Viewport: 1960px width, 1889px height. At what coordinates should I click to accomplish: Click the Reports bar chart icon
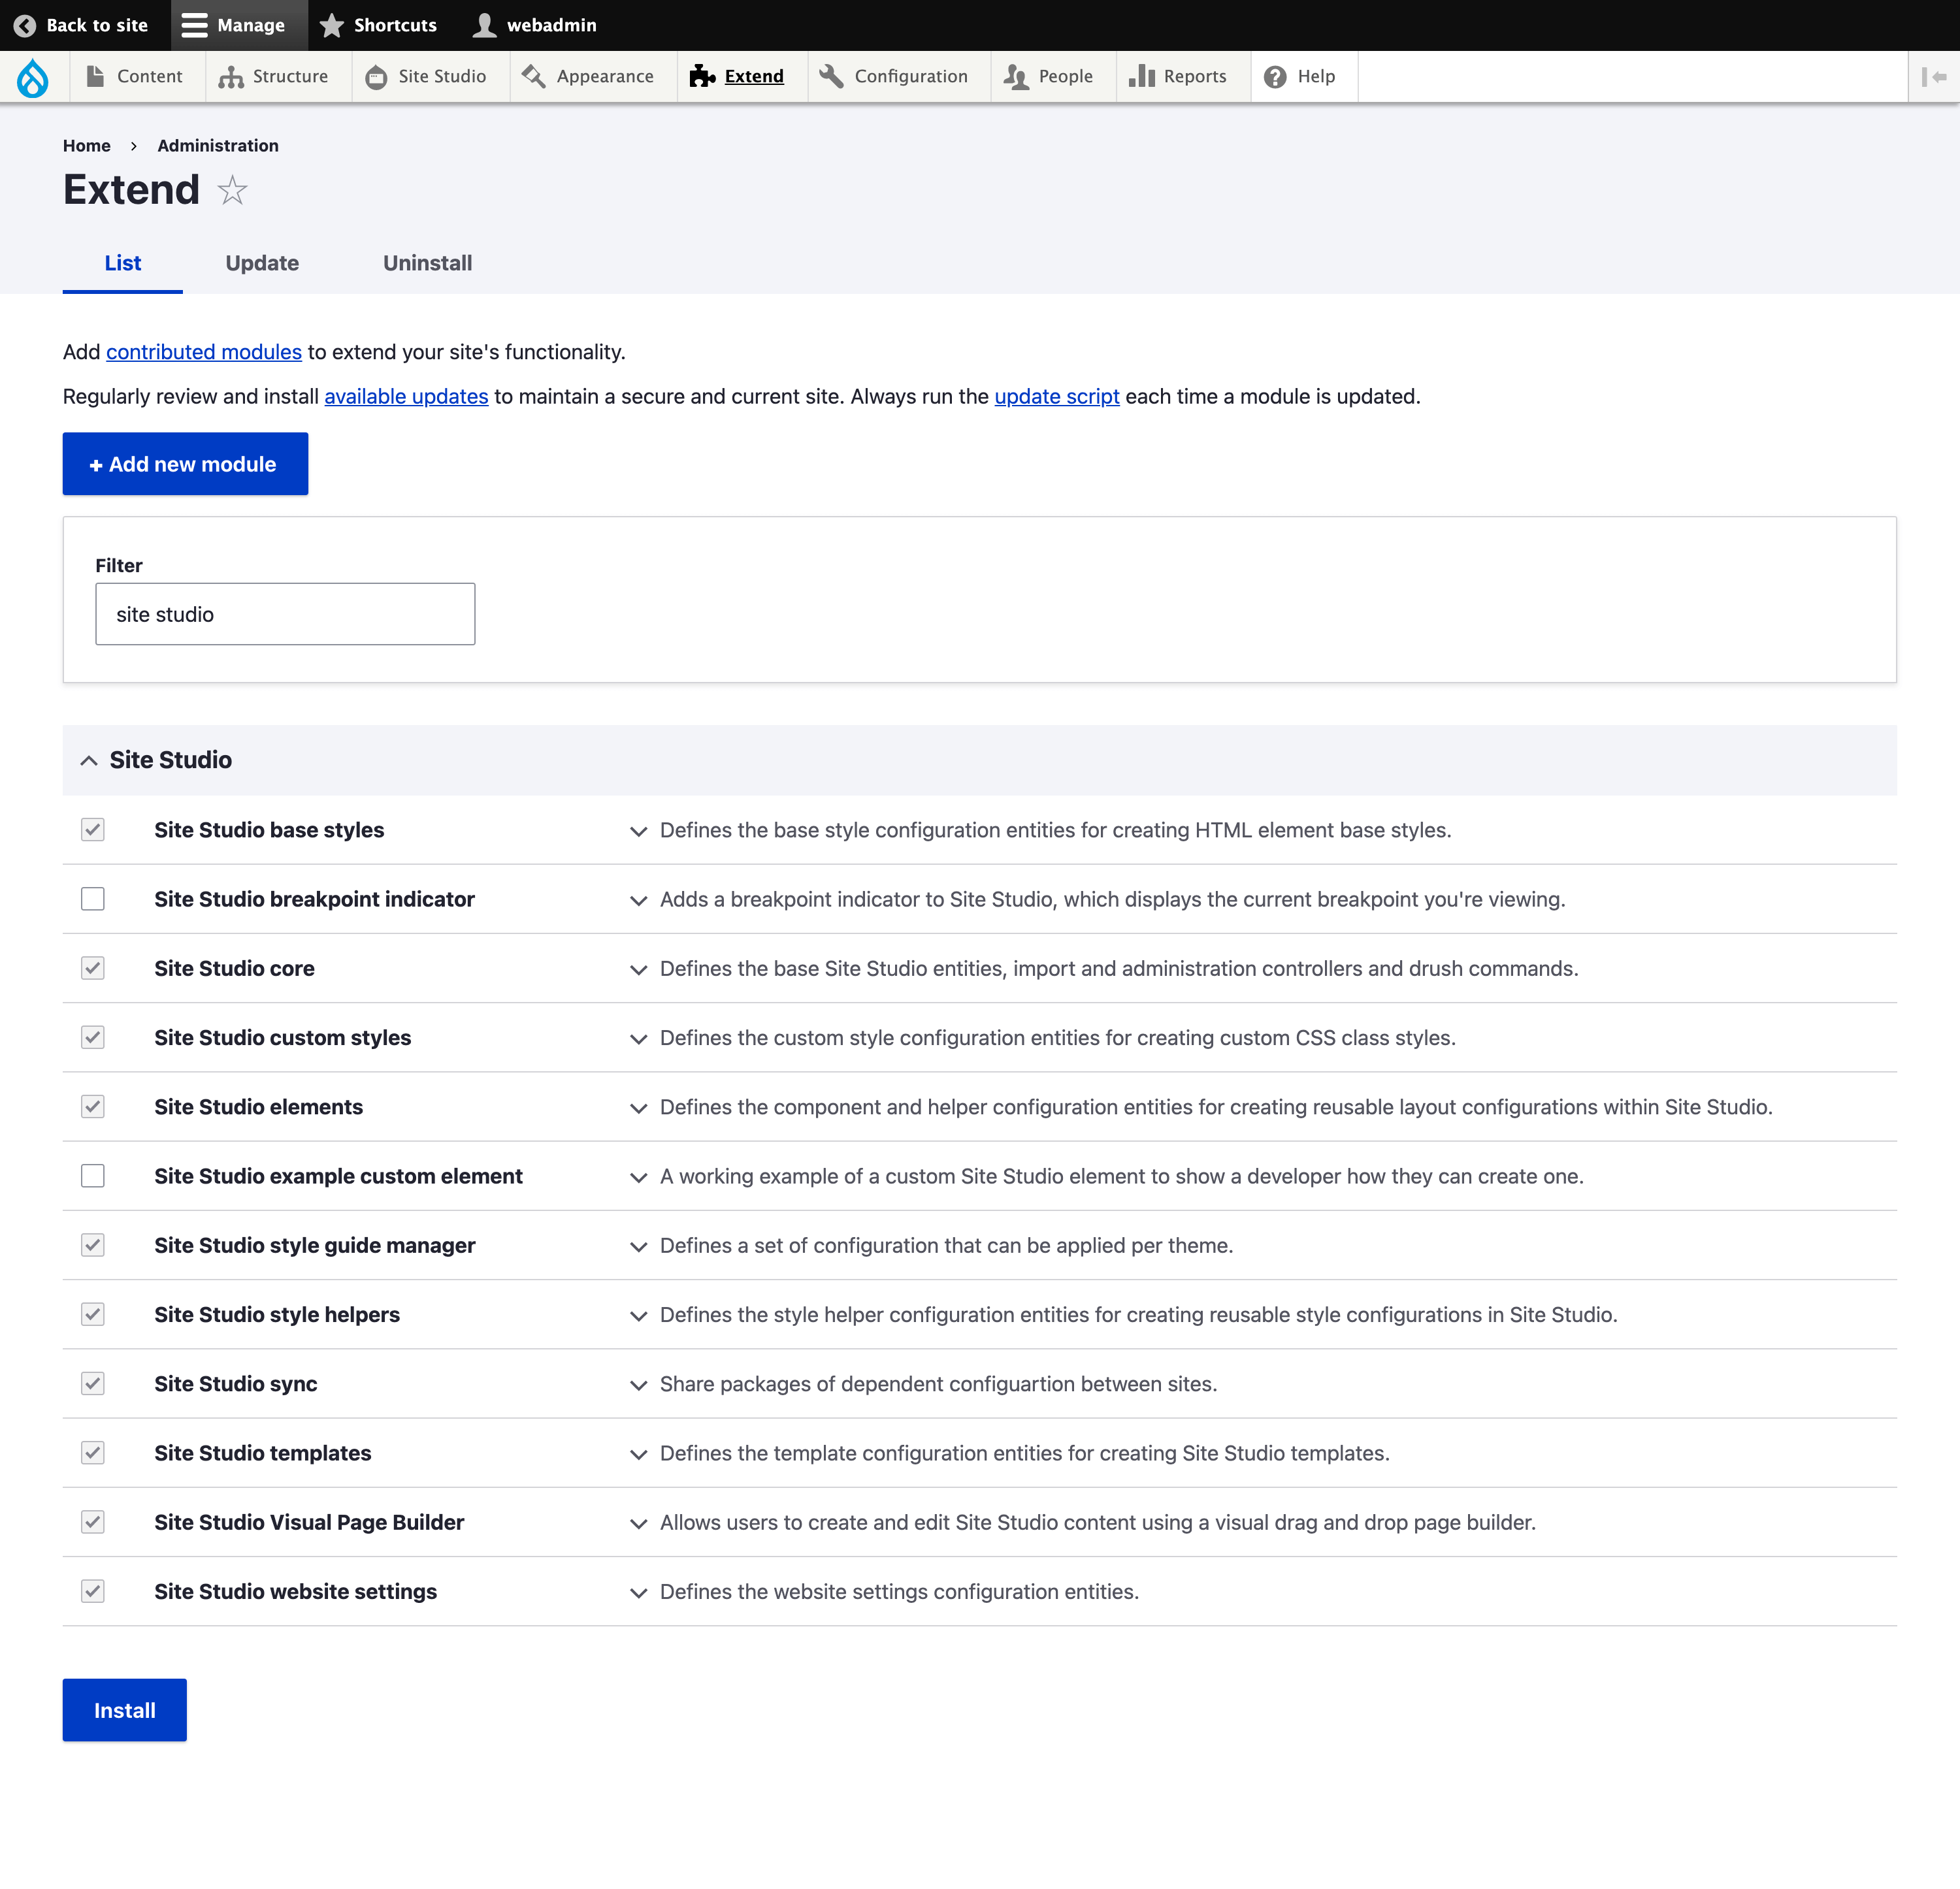pos(1142,77)
